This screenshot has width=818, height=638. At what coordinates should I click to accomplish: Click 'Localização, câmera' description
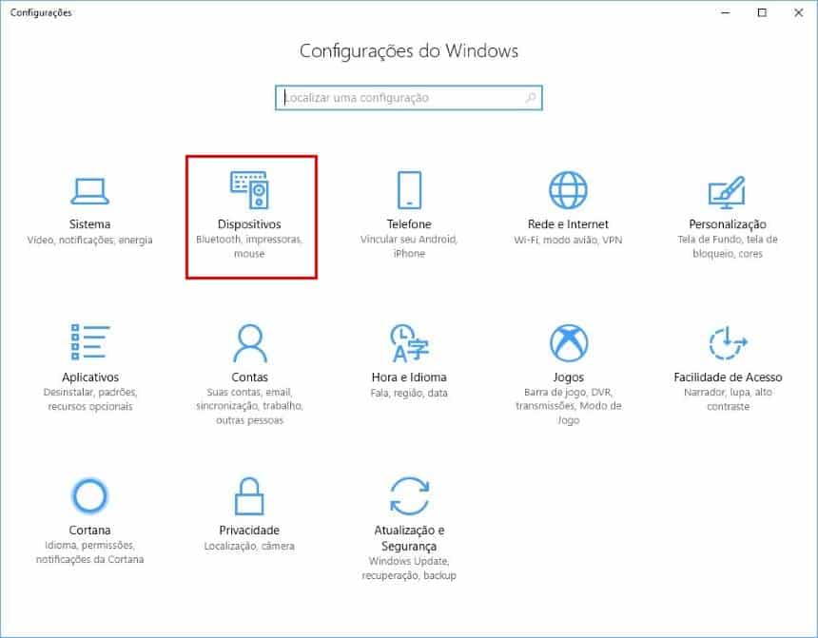point(249,546)
